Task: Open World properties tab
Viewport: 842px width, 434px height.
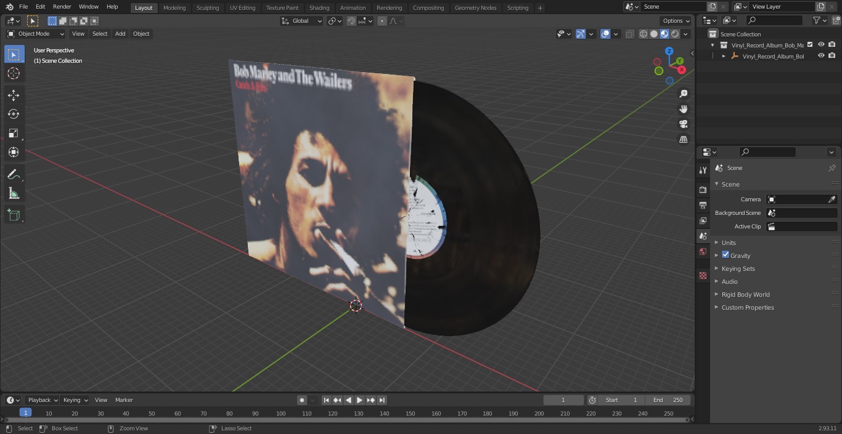Action: pos(703,251)
